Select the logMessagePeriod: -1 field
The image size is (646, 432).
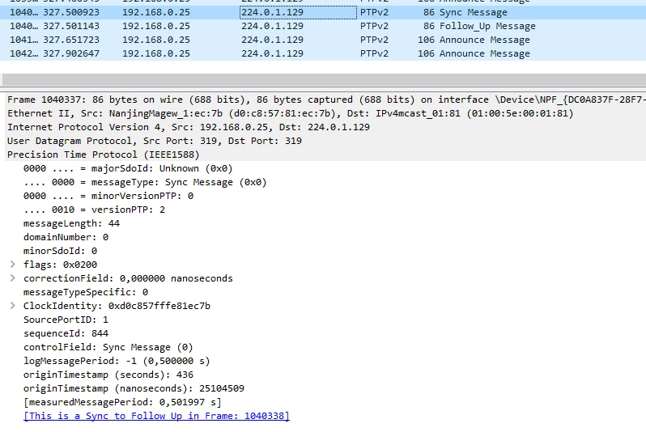tap(117, 361)
